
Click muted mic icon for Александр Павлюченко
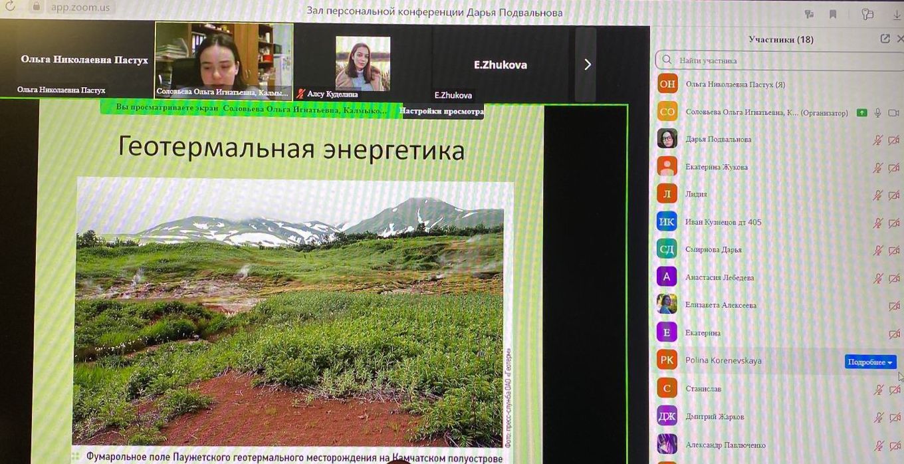(x=878, y=445)
